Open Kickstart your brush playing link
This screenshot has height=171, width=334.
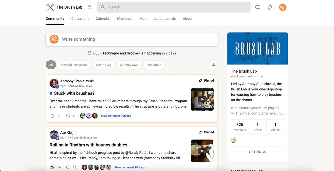[257, 108]
